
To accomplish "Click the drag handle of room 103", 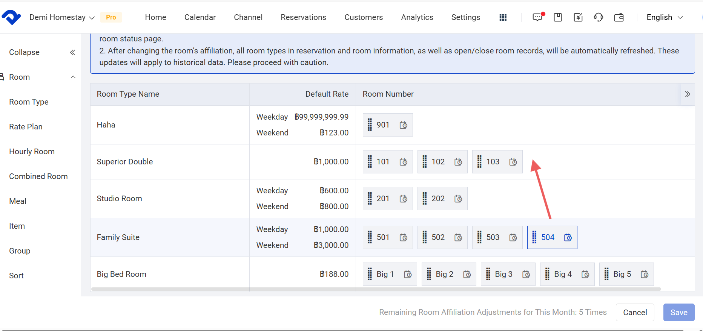I will click(479, 162).
